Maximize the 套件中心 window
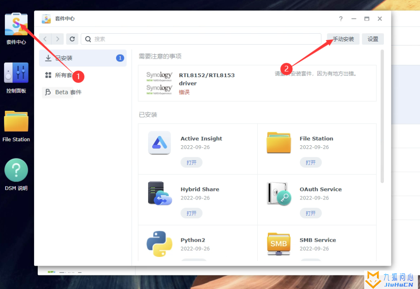 click(x=367, y=19)
